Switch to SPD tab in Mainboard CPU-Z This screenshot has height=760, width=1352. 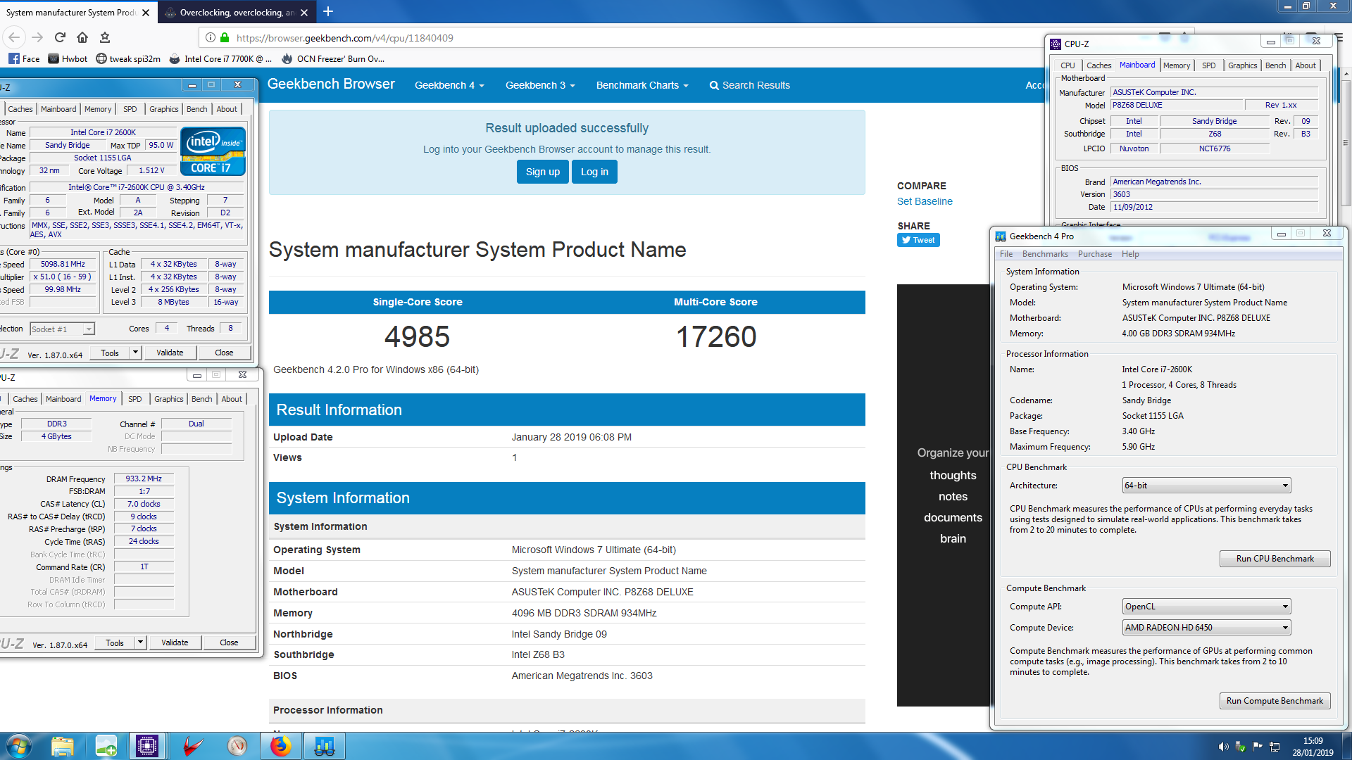1208,65
